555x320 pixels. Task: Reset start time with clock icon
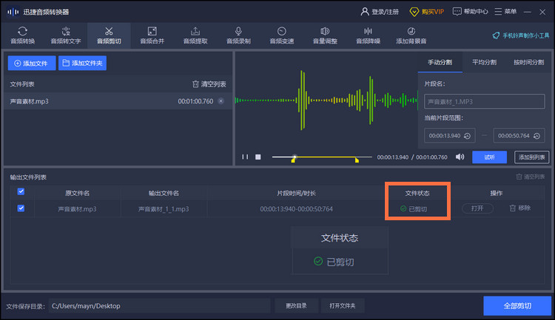point(467,136)
